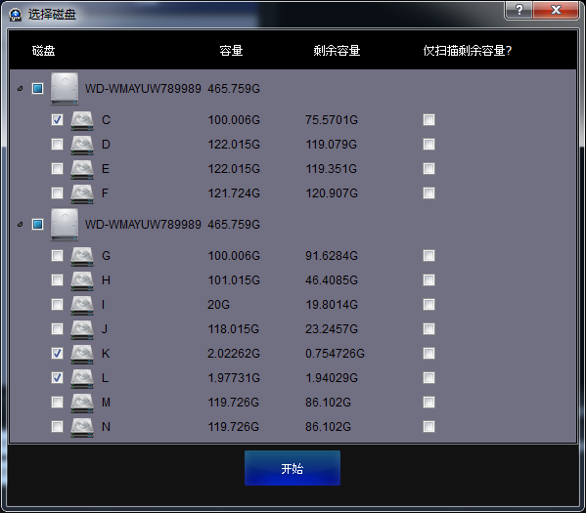Click the help question mark icon
Image resolution: width=586 pixels, height=513 pixels.
(519, 10)
